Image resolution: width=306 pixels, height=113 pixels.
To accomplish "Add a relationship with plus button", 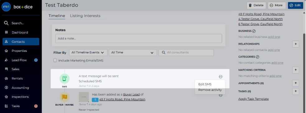I will tap(295, 44).
